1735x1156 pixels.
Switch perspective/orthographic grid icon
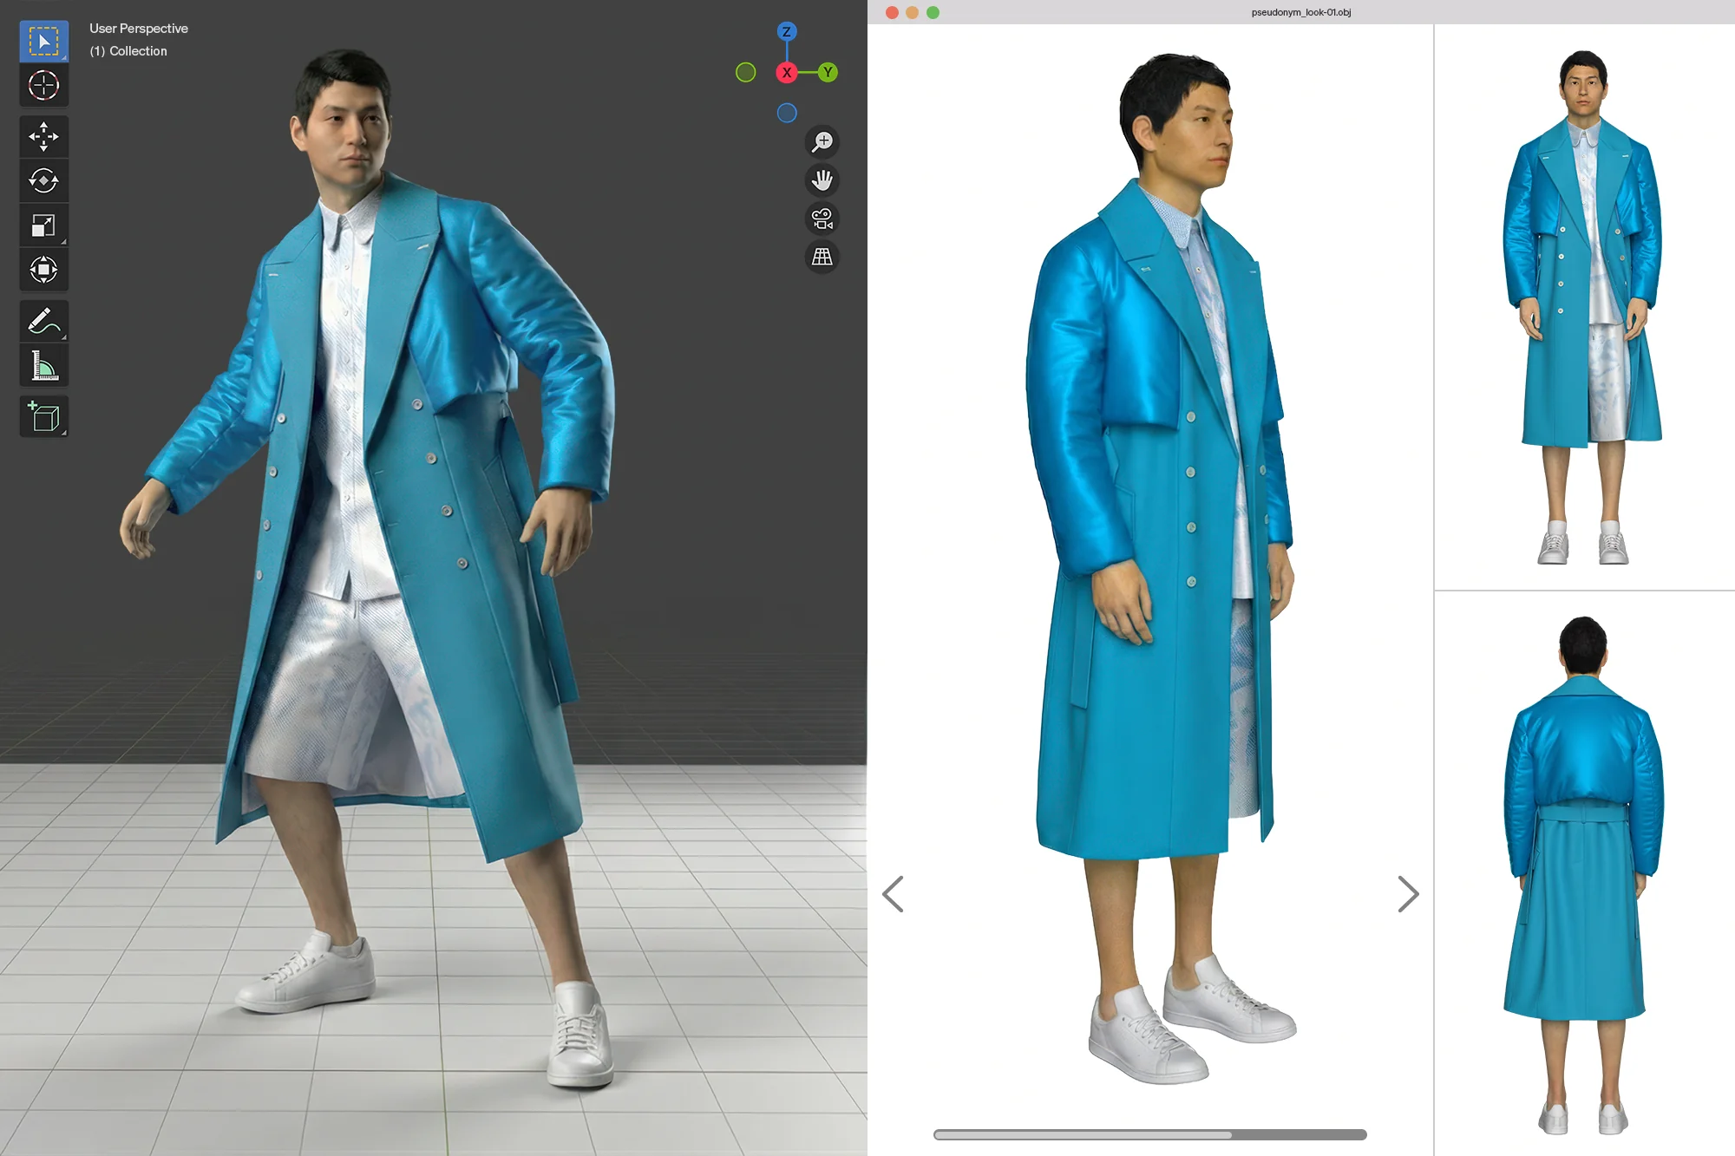pyautogui.click(x=822, y=257)
